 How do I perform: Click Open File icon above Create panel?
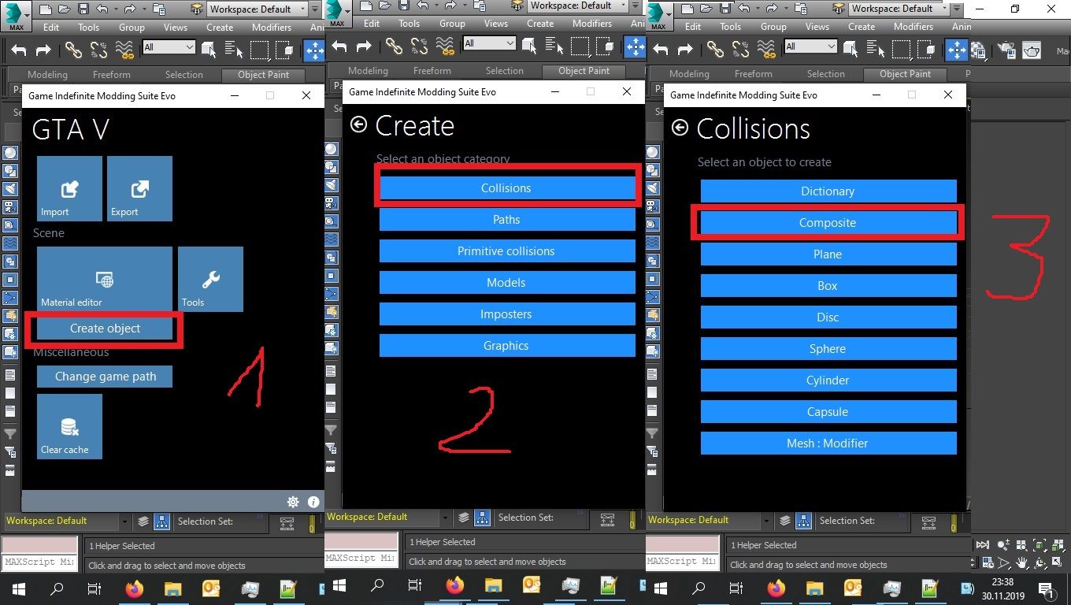point(386,6)
